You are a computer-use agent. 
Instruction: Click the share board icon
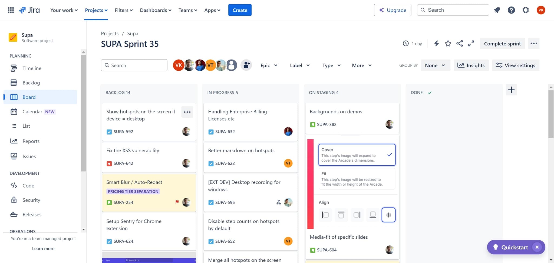(x=460, y=44)
